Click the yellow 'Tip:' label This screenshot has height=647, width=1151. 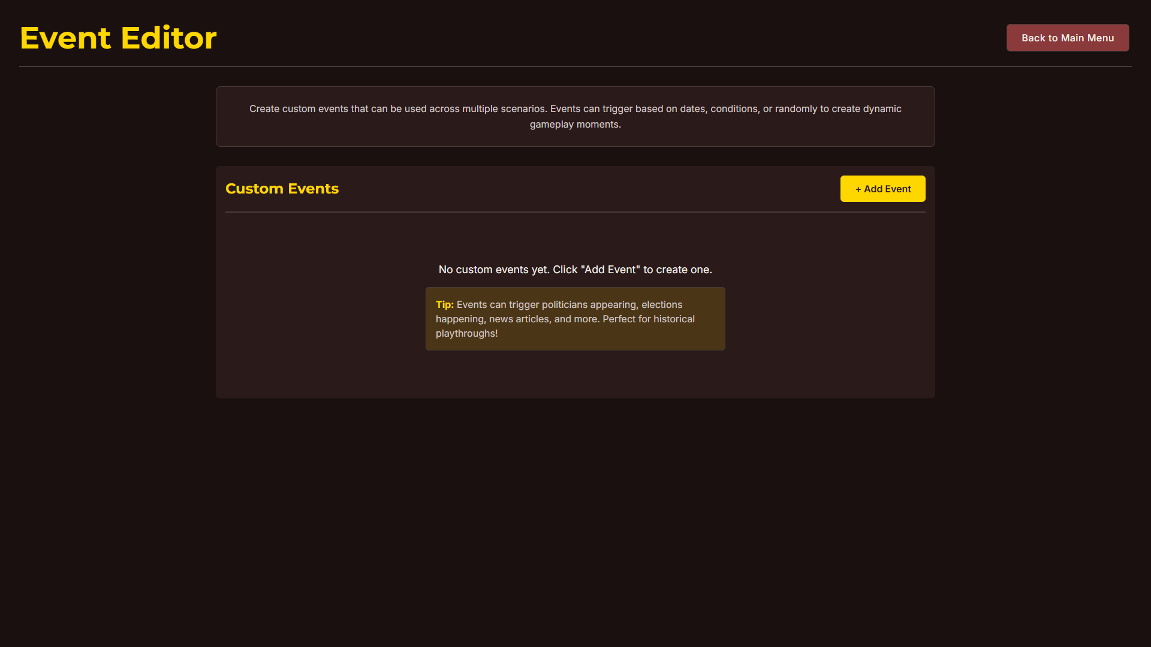click(x=444, y=304)
